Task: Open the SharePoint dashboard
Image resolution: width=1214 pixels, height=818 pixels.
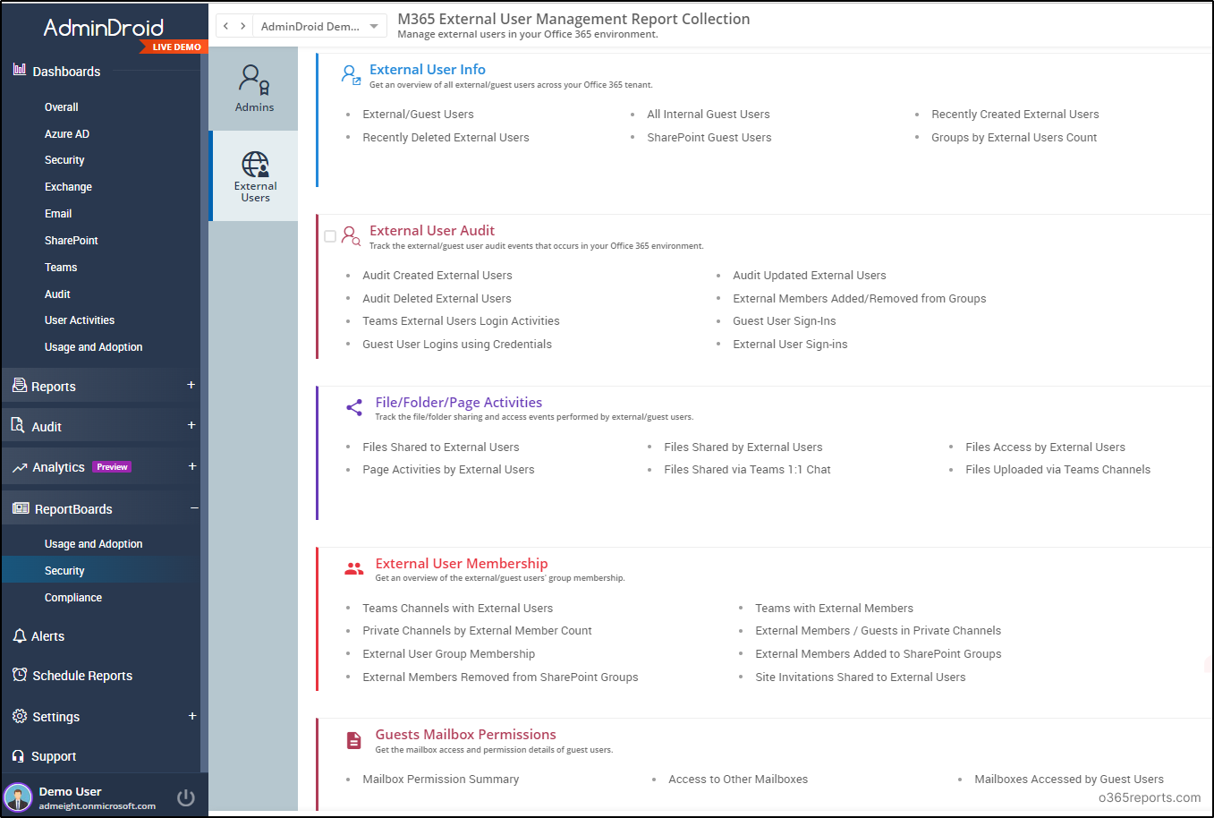Action: point(72,241)
